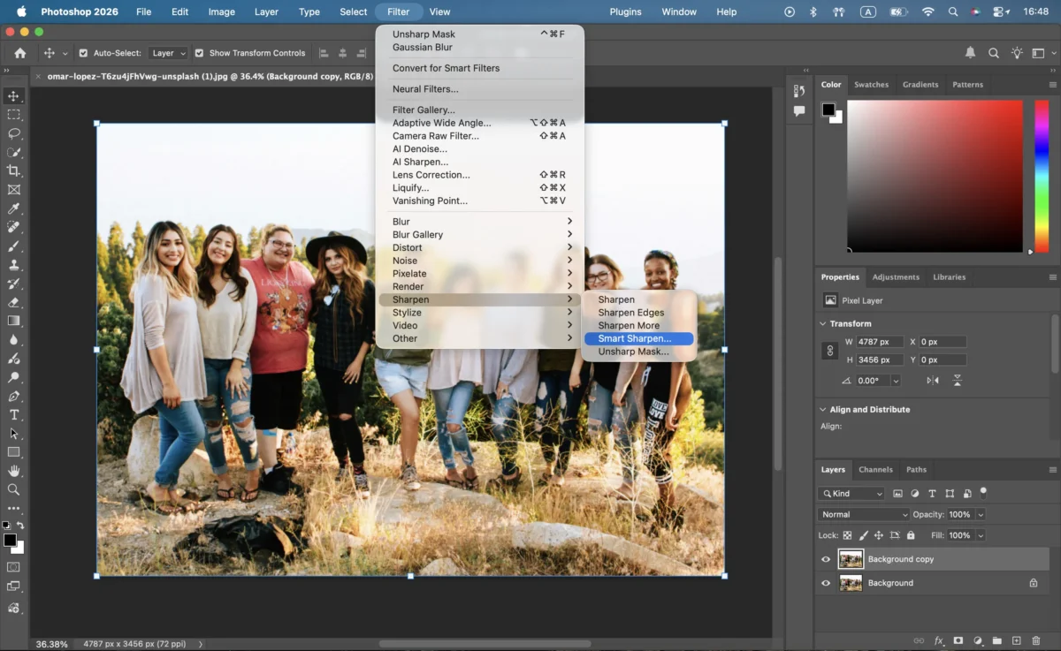Image resolution: width=1061 pixels, height=651 pixels.
Task: Add a layer mask to Background copy
Action: pos(958,641)
